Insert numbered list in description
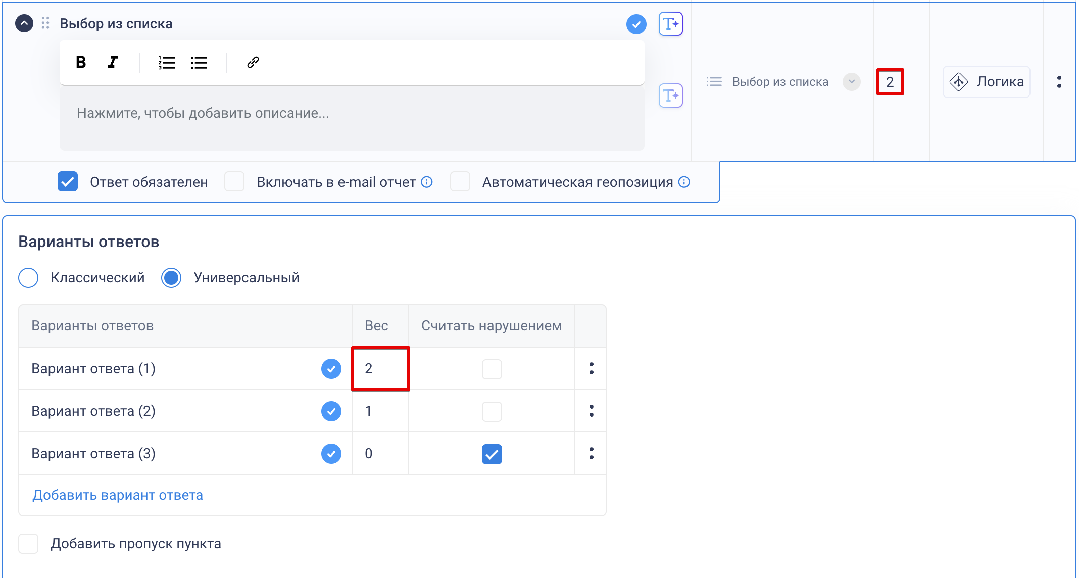1079x578 pixels. click(x=166, y=62)
